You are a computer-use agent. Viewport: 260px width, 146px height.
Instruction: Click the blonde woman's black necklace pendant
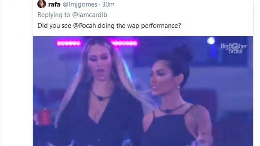pos(100,98)
